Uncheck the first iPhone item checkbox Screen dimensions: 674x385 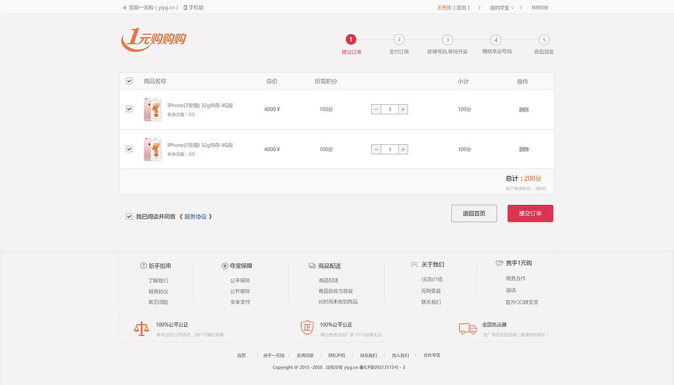tap(129, 109)
